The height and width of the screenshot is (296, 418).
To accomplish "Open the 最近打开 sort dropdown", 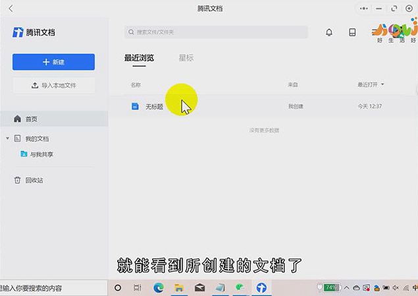I will tap(371, 84).
